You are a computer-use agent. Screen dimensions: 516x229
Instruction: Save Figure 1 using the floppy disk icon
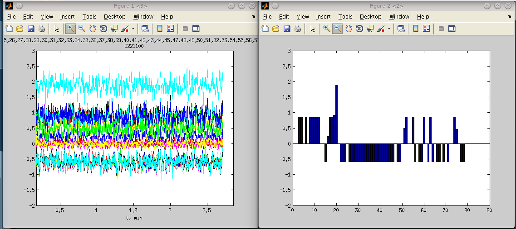31,29
